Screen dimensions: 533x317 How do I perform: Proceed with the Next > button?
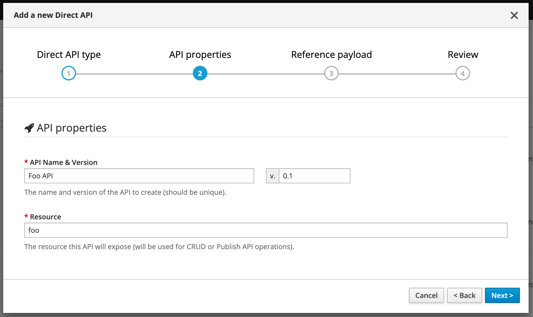tap(502, 295)
